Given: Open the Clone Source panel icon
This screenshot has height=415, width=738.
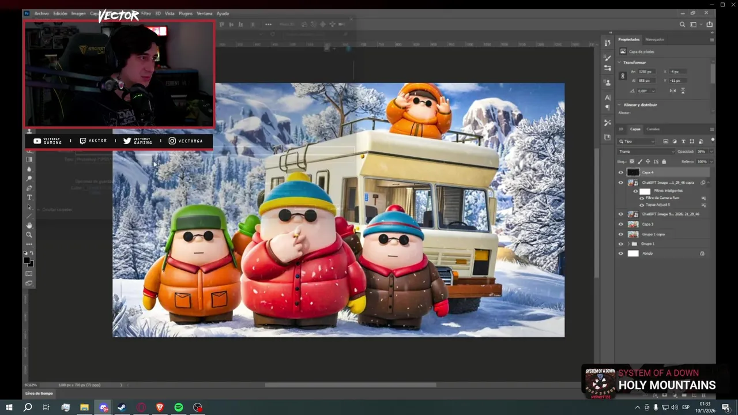Looking at the screenshot, I should 607,82.
